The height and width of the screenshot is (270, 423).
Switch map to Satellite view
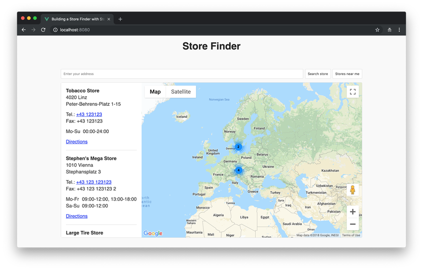pos(181,92)
